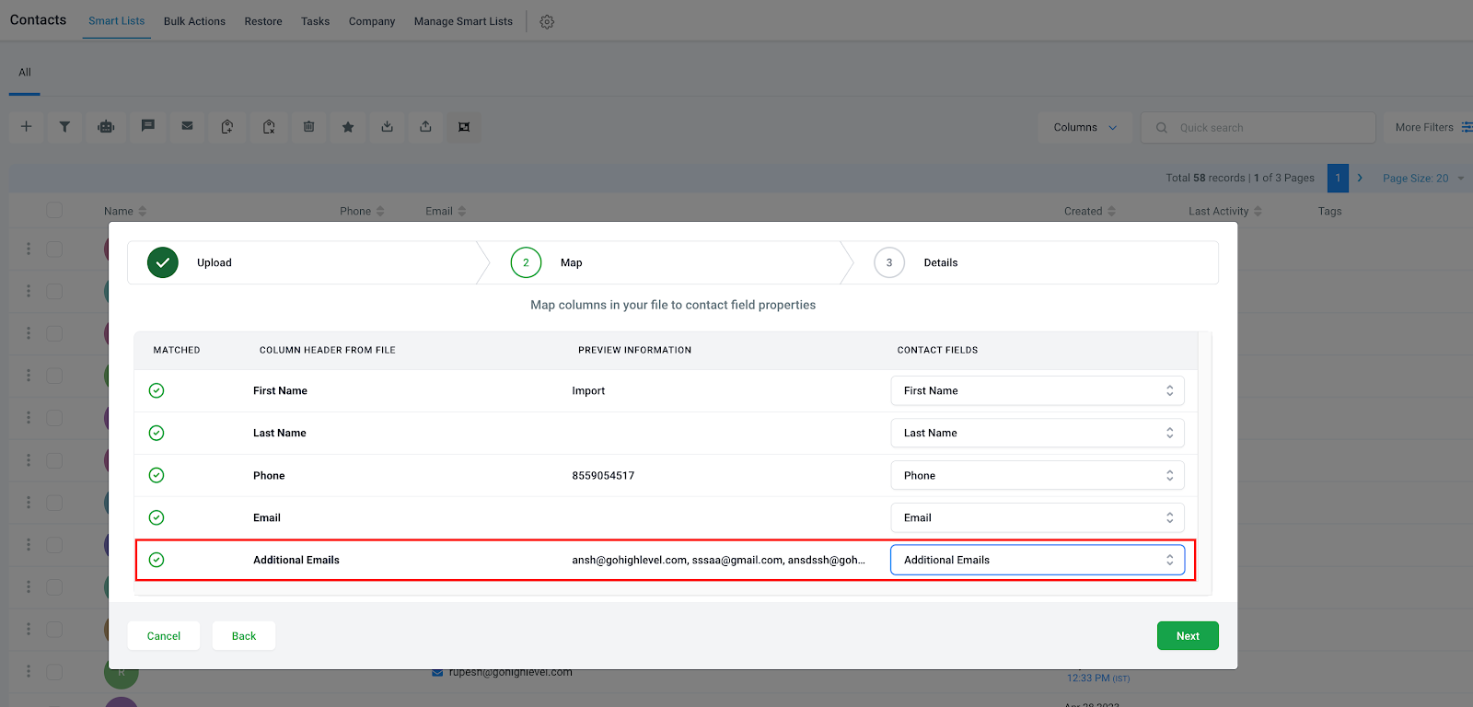Open the Last Name contact field dropdown

(x=1038, y=434)
